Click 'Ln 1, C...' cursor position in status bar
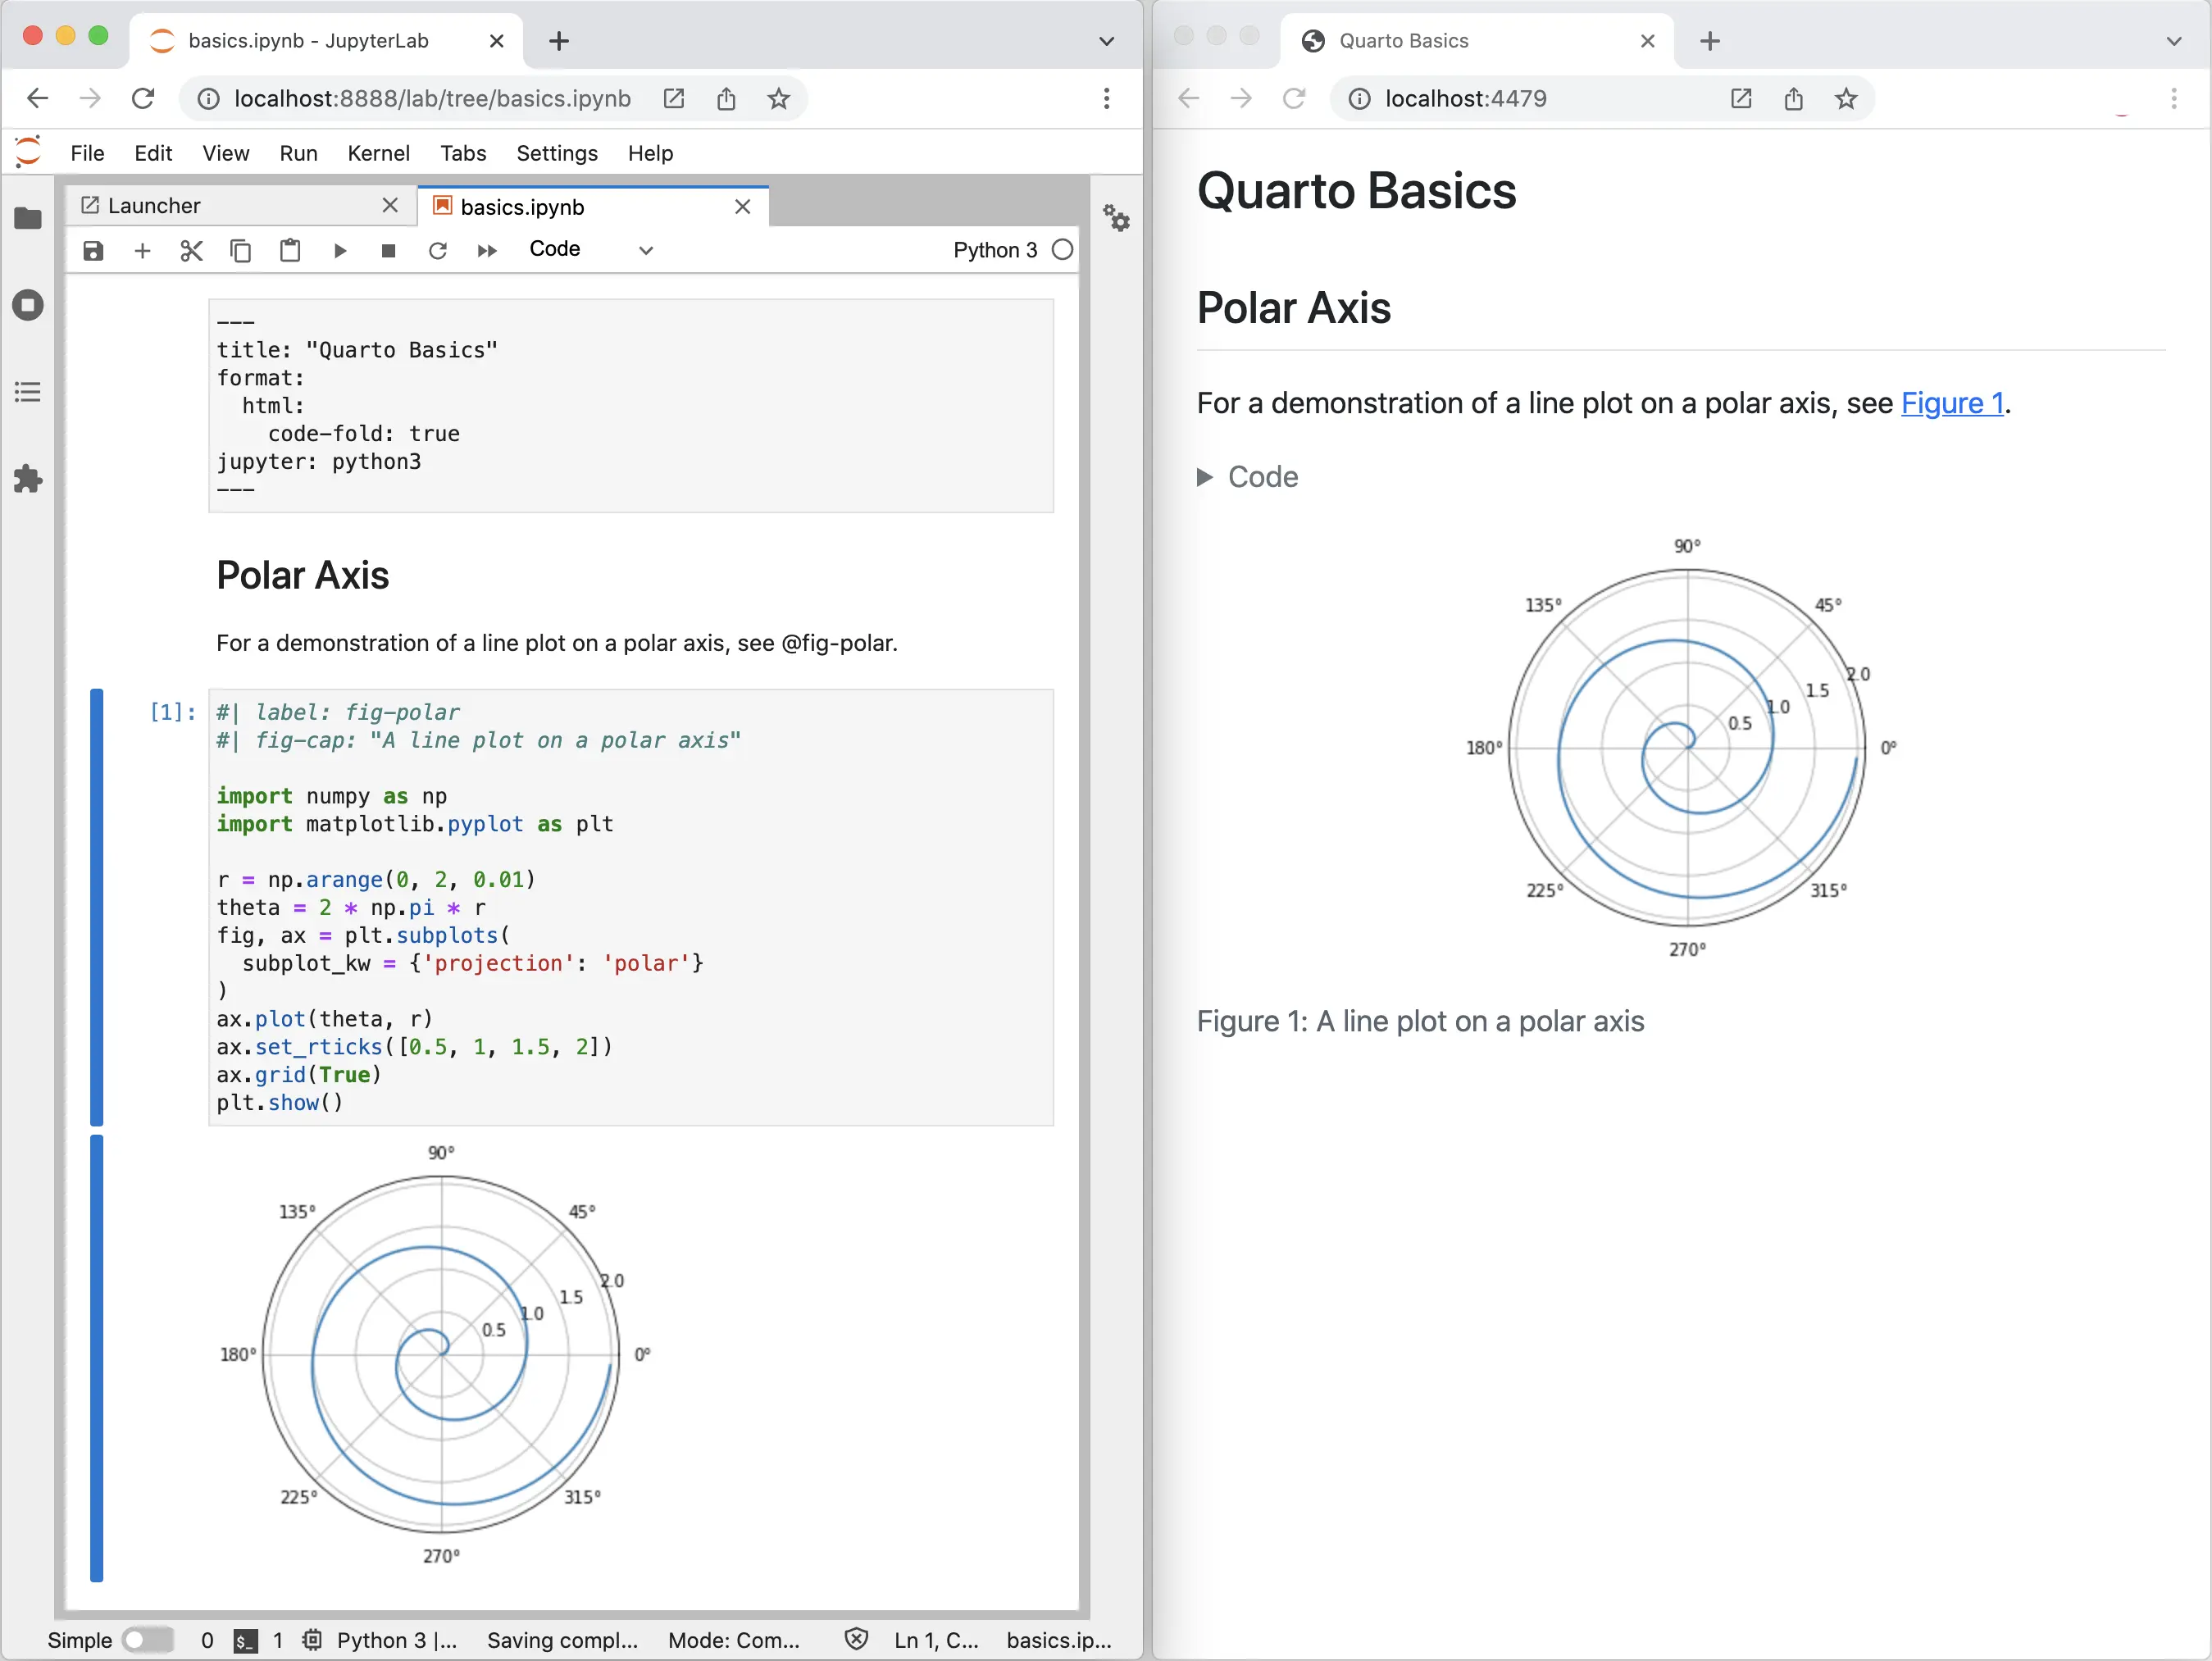 click(936, 1640)
